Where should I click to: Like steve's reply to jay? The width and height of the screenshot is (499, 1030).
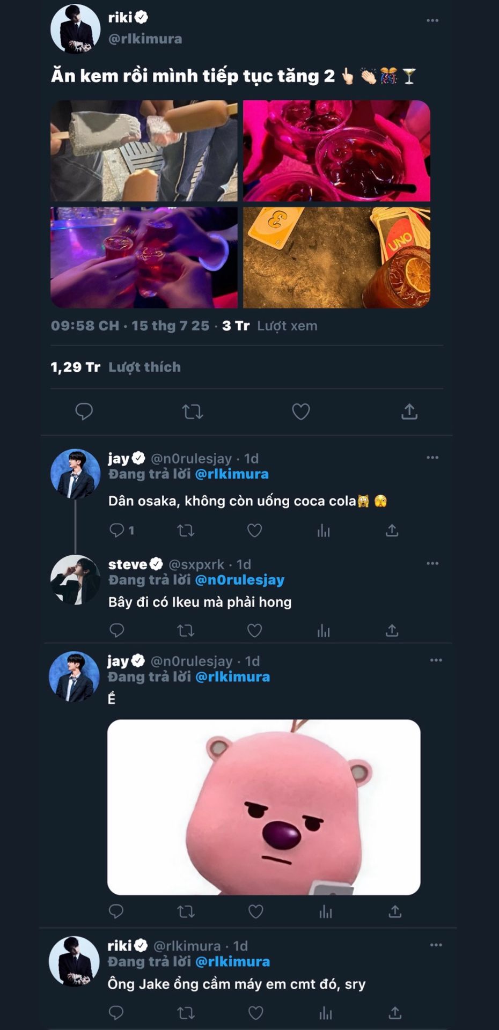[254, 630]
